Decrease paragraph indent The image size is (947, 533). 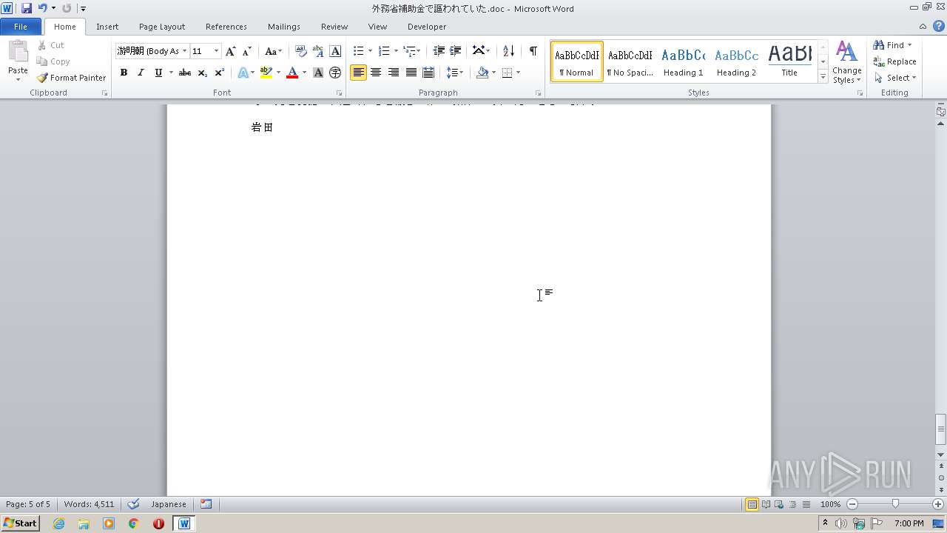pos(439,51)
